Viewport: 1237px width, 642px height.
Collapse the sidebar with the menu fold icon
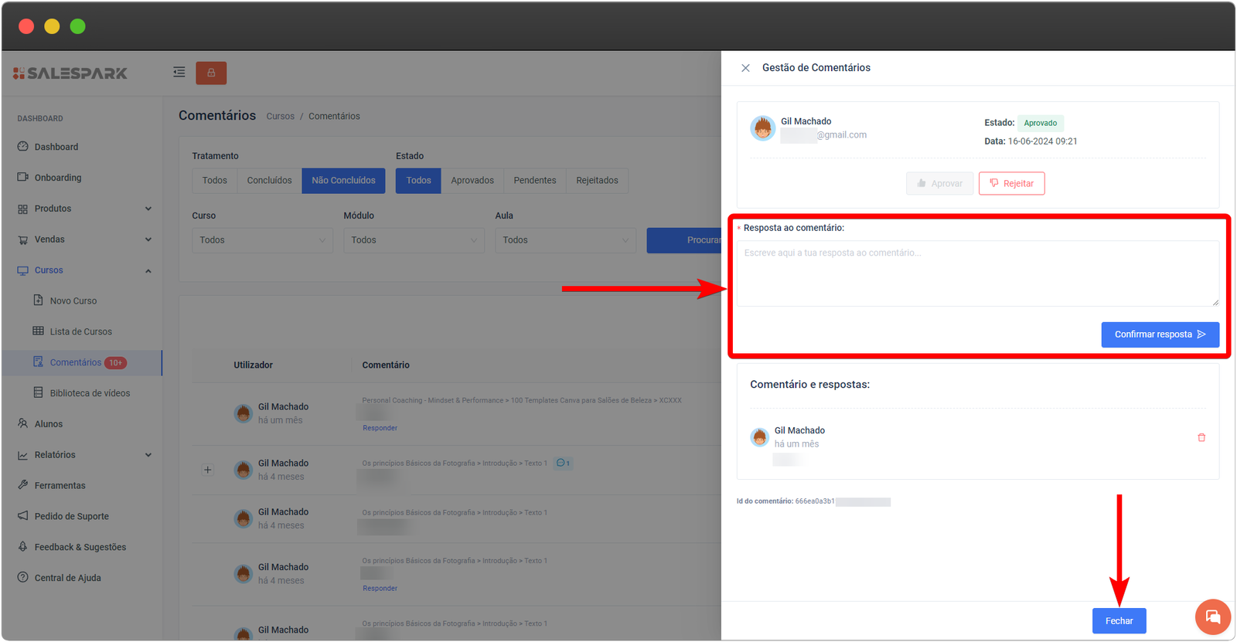[x=179, y=72]
